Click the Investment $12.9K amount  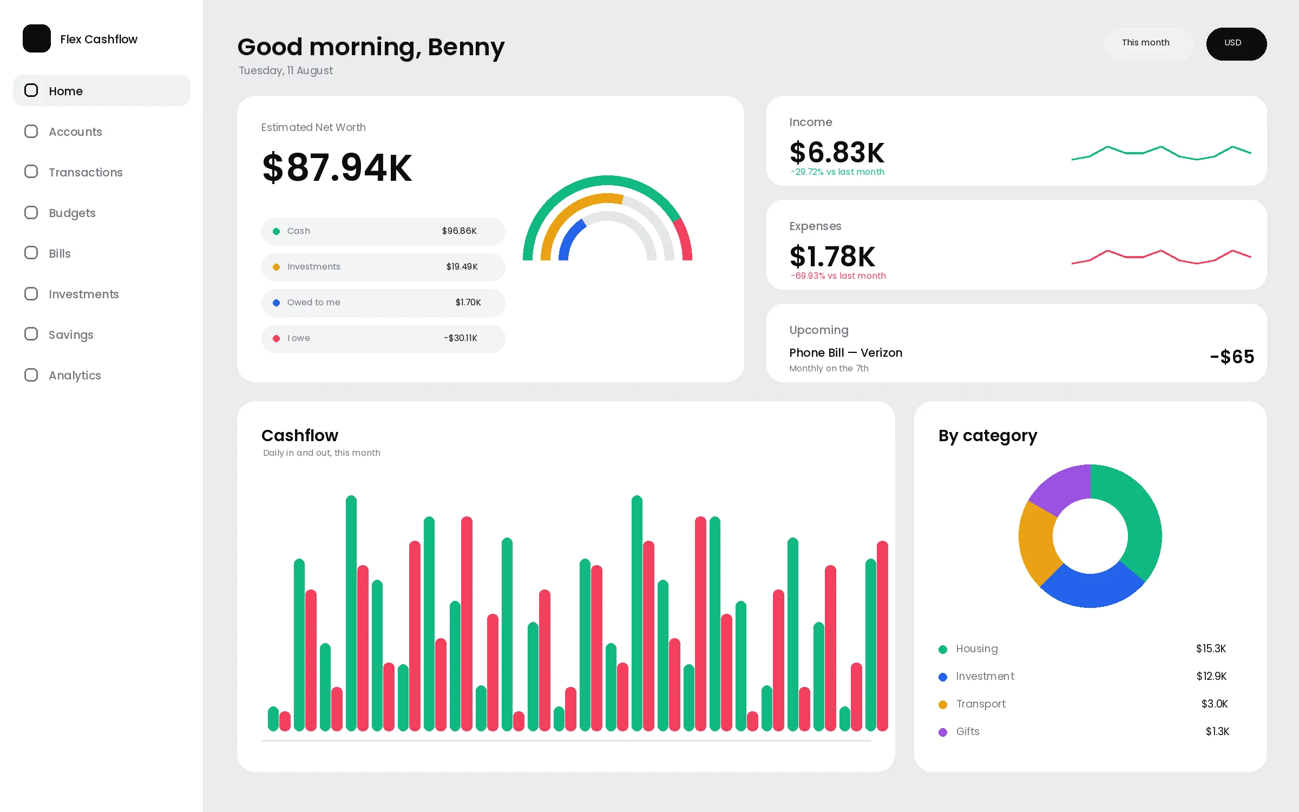1211,676
